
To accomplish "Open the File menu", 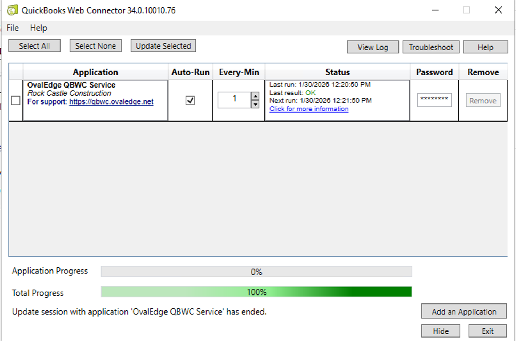I will 13,28.
